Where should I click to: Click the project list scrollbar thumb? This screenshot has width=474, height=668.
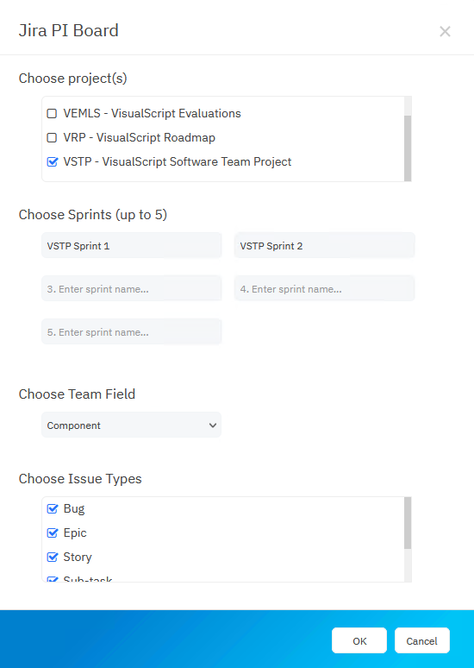(x=408, y=148)
